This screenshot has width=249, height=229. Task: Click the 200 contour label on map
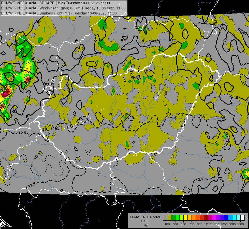[x=101, y=47]
